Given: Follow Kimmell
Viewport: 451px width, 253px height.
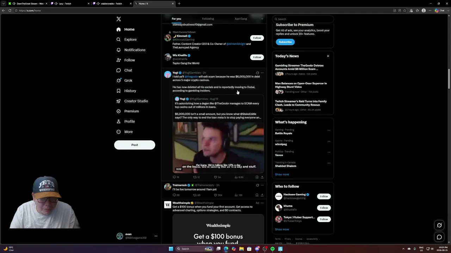Looking at the screenshot, I should tap(257, 38).
